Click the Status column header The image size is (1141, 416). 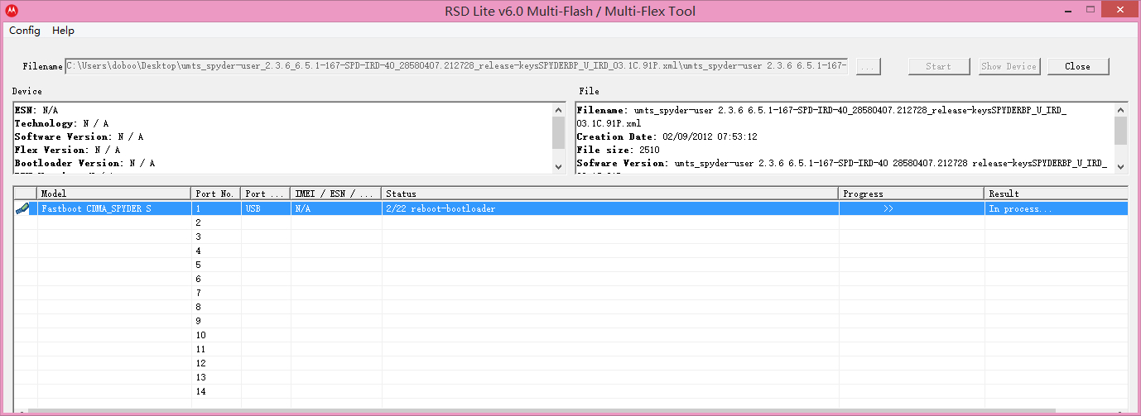(x=610, y=194)
